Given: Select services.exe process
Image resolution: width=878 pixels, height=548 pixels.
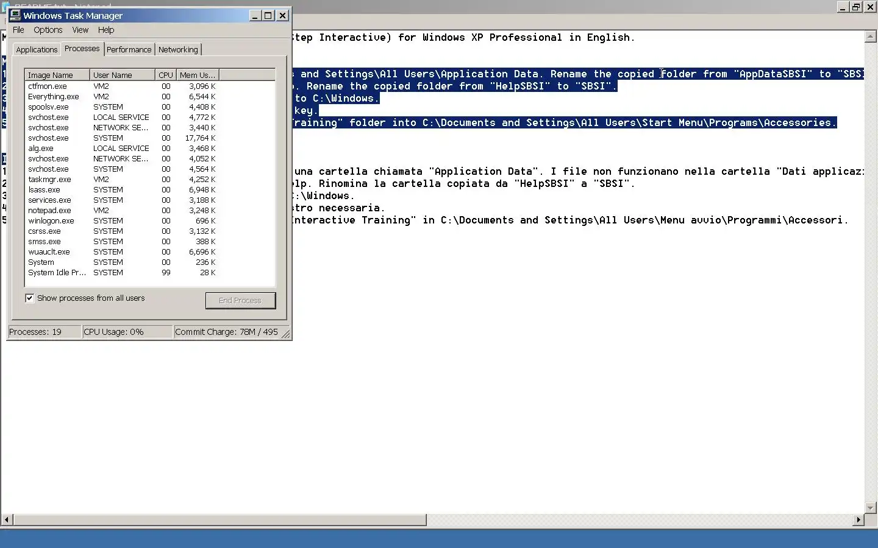Looking at the screenshot, I should [122, 200].
